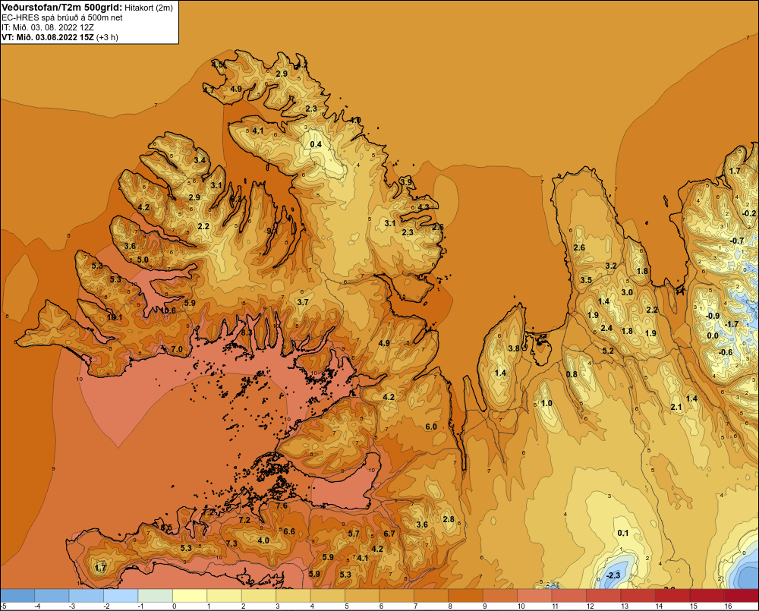Click the '3.5' temperature value
Screen dimensions: 759x611
click(x=586, y=280)
